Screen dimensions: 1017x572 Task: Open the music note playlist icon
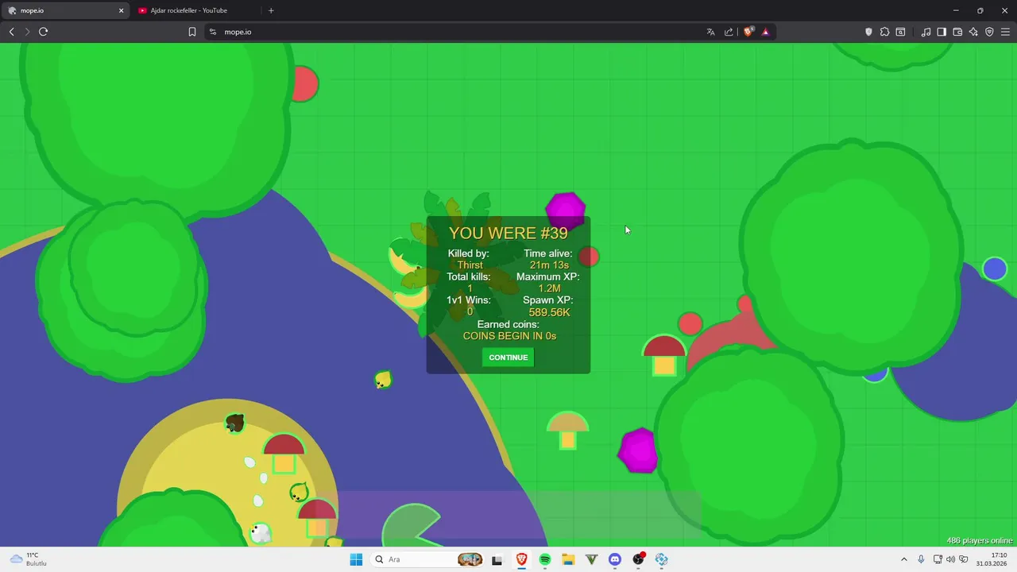tap(926, 32)
